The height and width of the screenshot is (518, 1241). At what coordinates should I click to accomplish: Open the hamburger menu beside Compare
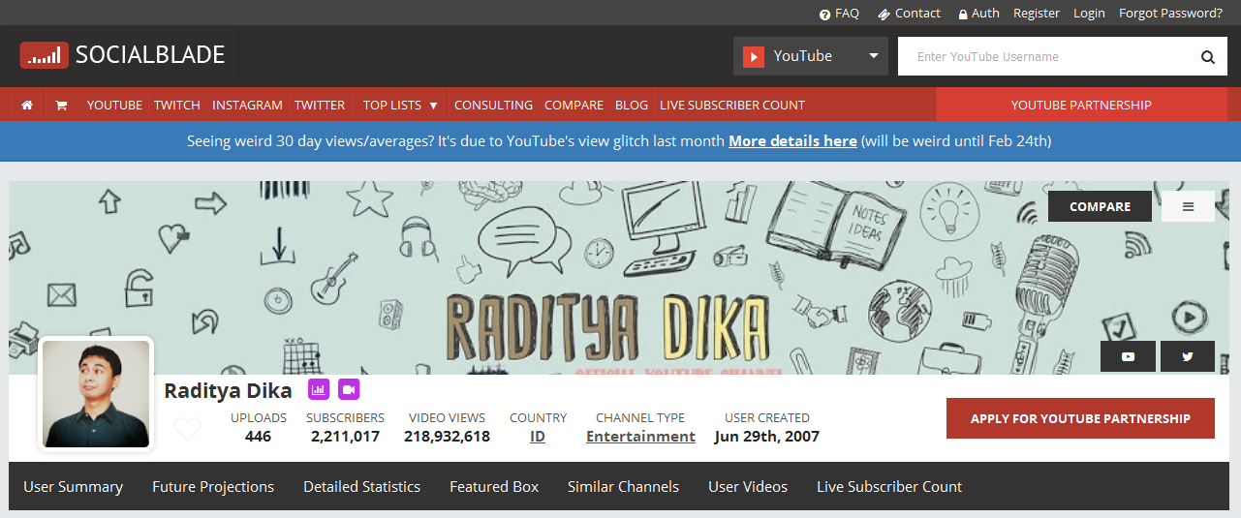coord(1188,206)
